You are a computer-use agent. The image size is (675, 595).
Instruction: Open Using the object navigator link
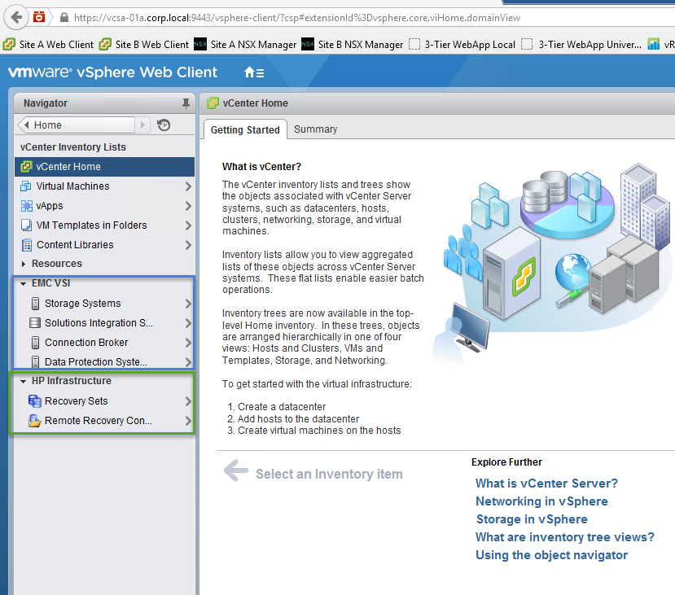(x=551, y=555)
